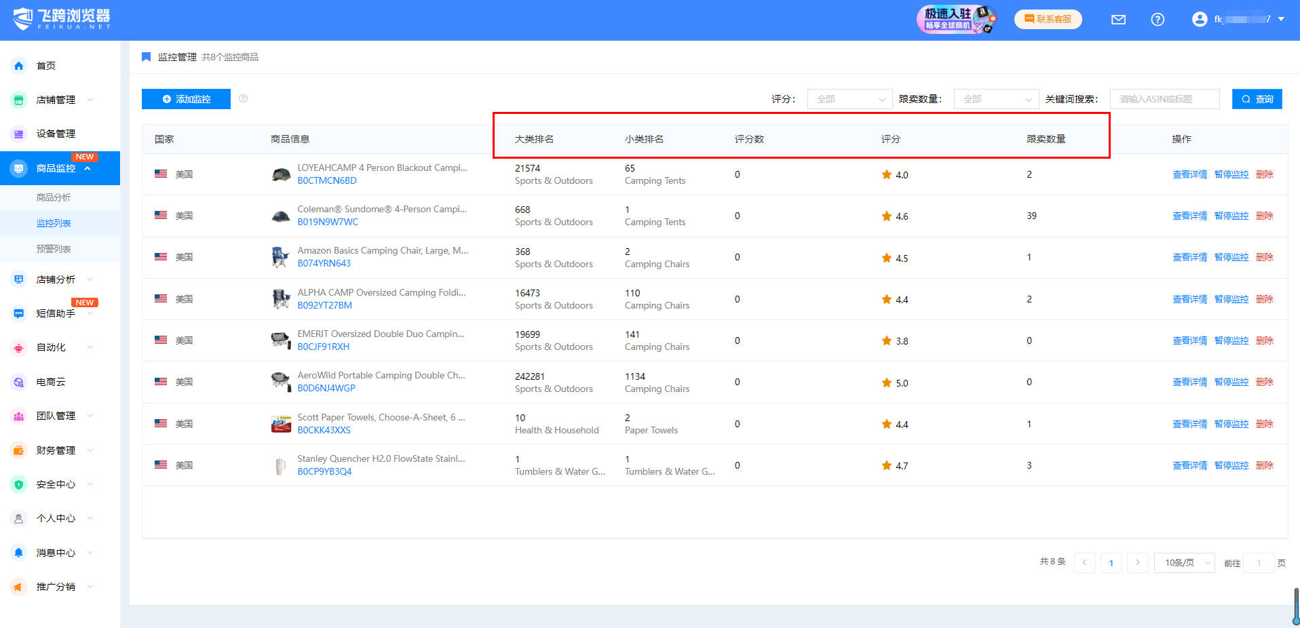This screenshot has height=628, width=1300.
Task: Delete the ALPHA CAMP row
Action: coord(1264,299)
